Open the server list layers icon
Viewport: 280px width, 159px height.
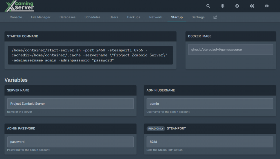(223, 6)
